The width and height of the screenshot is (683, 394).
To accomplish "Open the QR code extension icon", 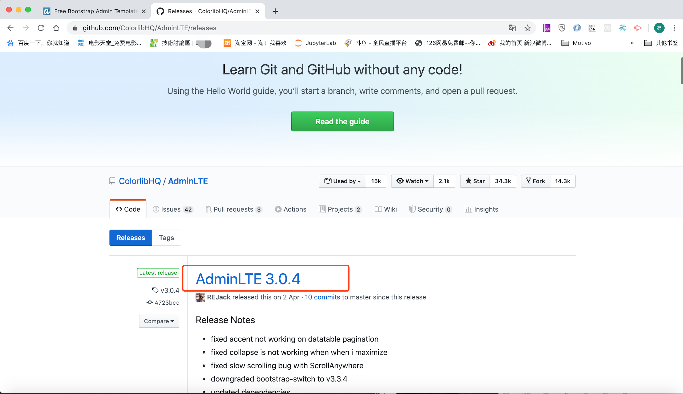I will (x=592, y=28).
